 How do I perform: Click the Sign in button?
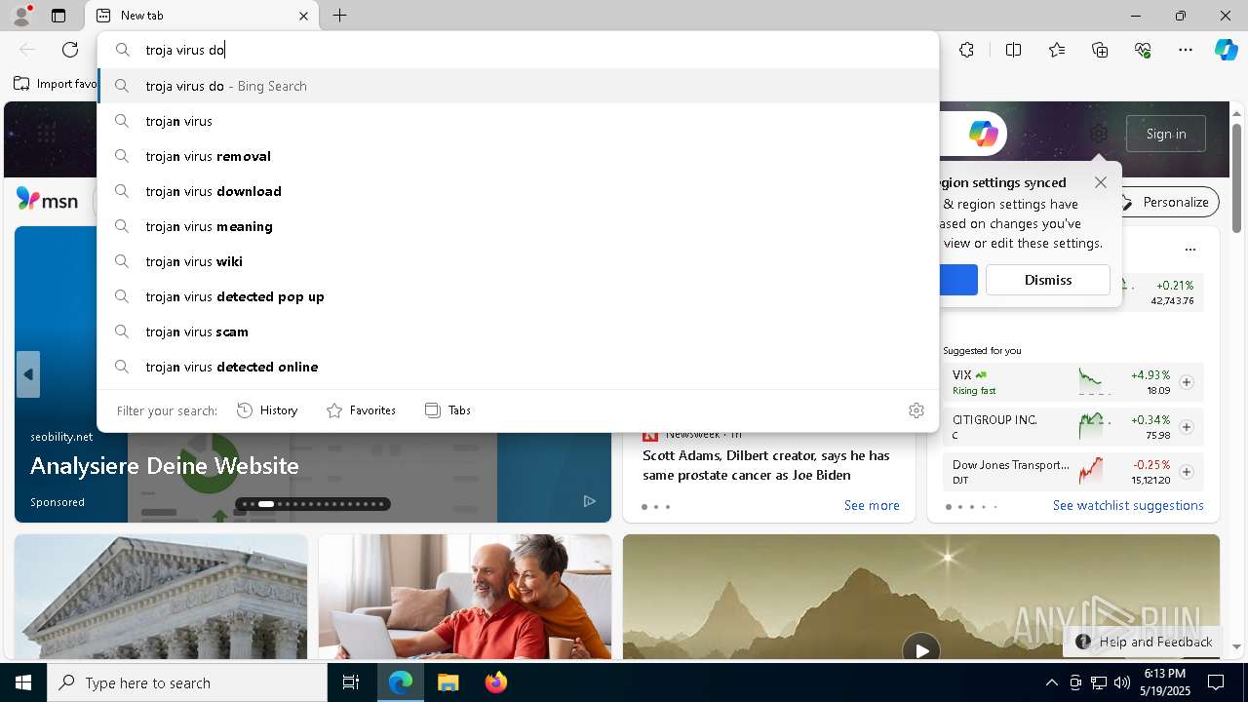(x=1166, y=134)
